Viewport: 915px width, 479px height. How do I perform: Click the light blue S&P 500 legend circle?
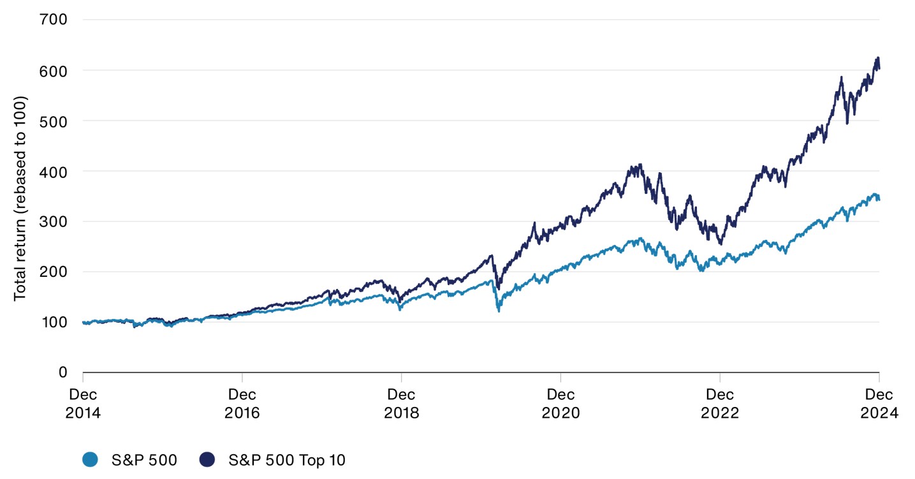pyautogui.click(x=90, y=459)
